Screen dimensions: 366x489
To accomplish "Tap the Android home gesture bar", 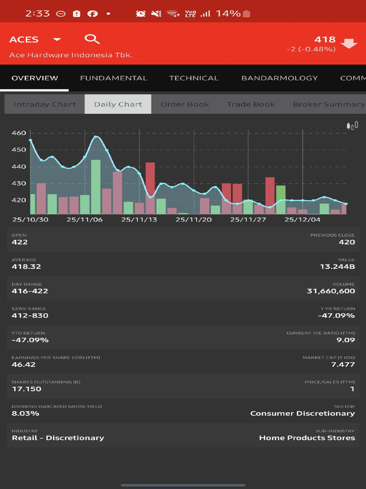I will 183,485.
